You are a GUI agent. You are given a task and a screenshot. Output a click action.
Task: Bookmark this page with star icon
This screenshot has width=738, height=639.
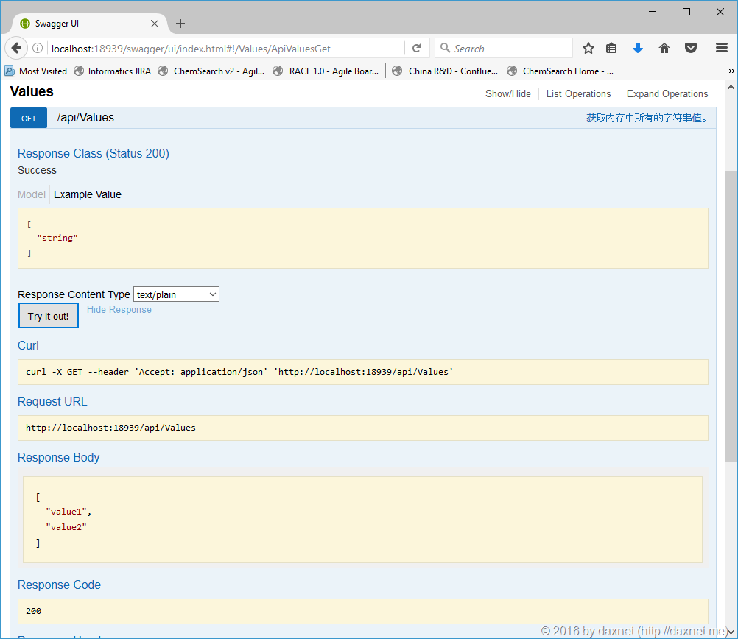[x=588, y=49]
